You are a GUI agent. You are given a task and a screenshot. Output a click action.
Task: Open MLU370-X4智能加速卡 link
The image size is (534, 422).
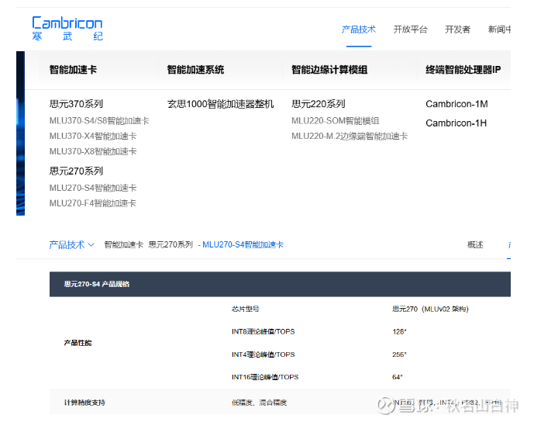tap(93, 136)
